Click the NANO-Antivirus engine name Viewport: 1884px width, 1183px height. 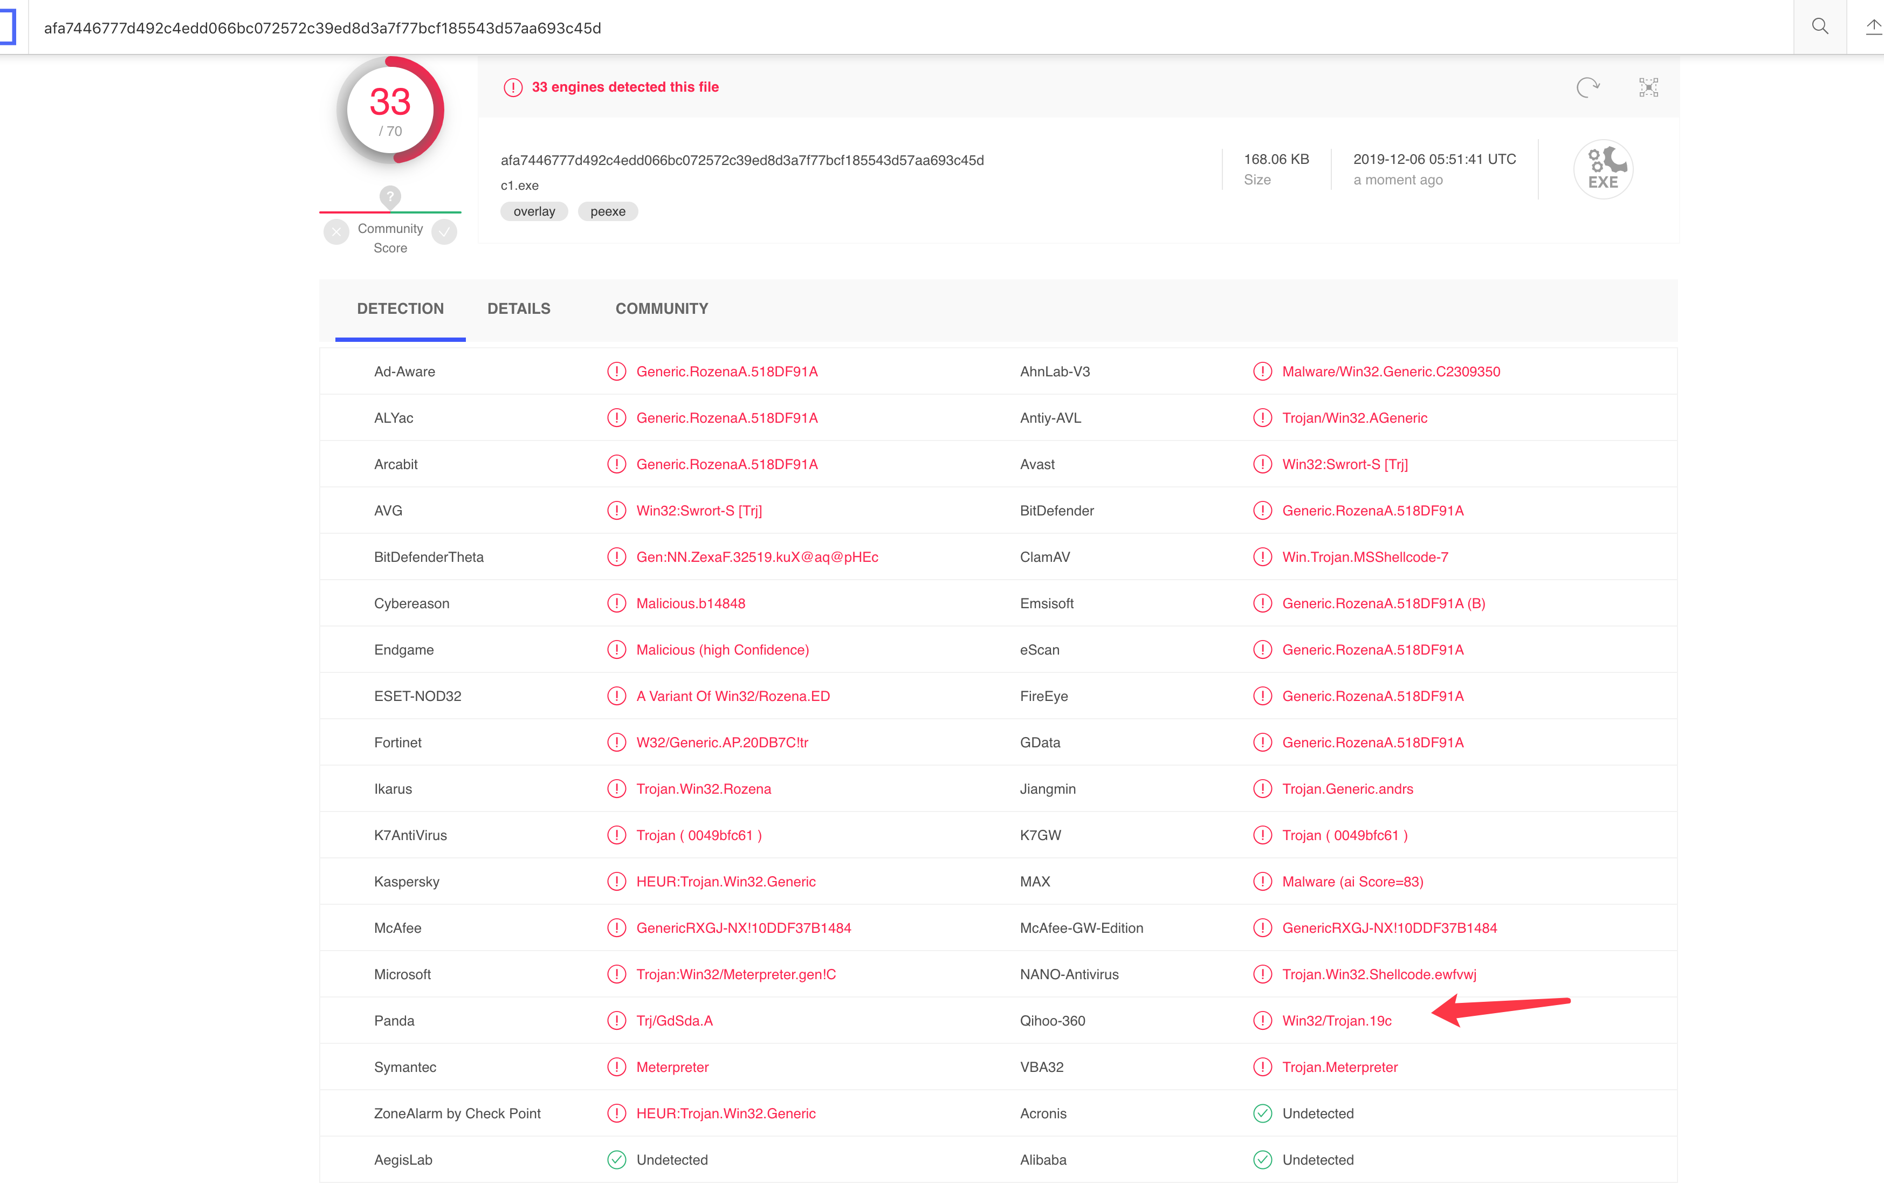1070,974
